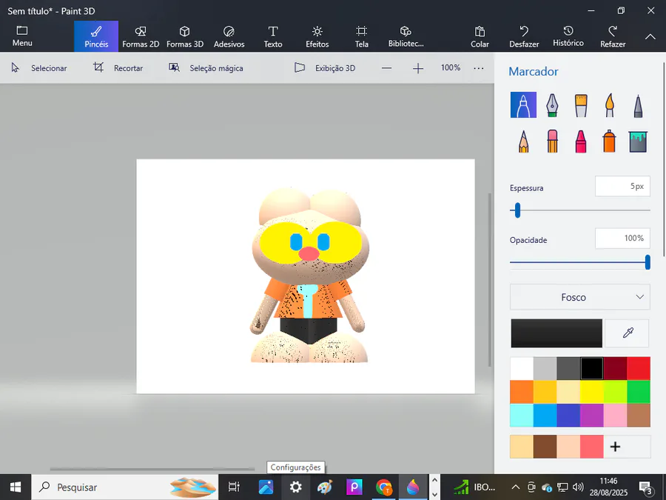This screenshot has height=500, width=666.
Task: Click the Opacidade slider handle
Action: [647, 262]
